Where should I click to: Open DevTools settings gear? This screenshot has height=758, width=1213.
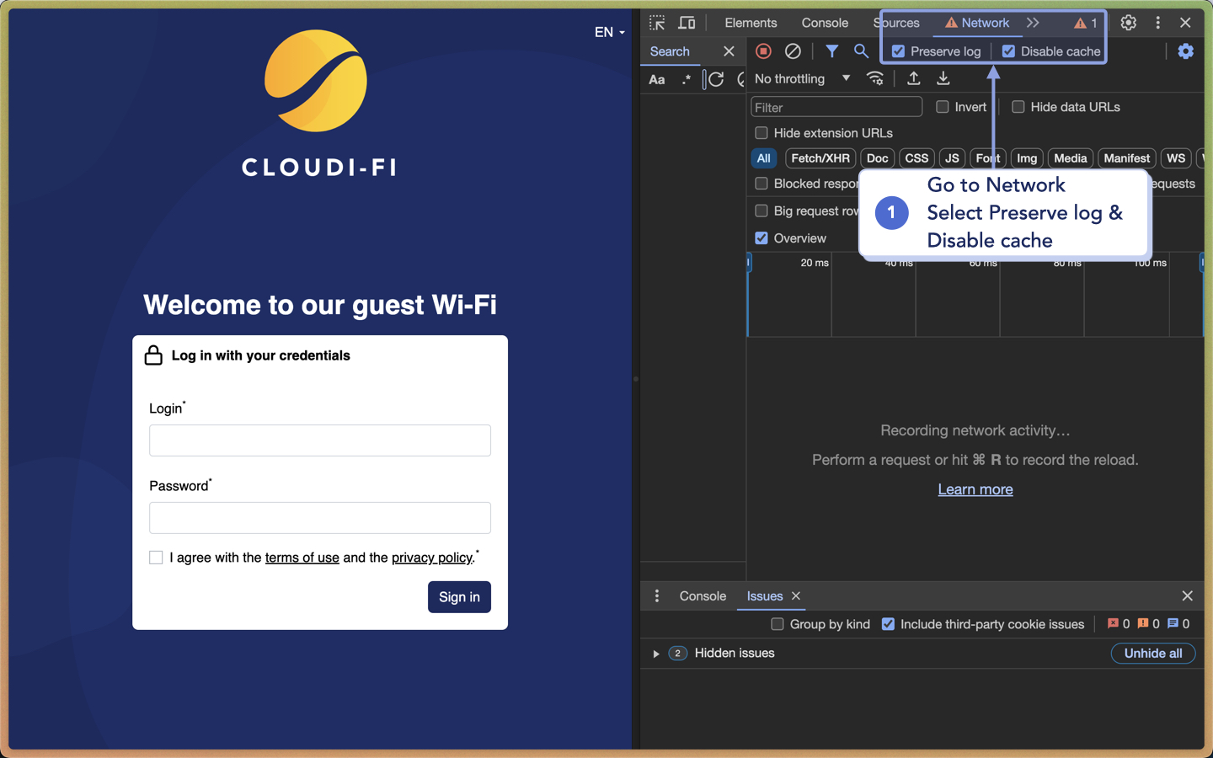(x=1128, y=23)
